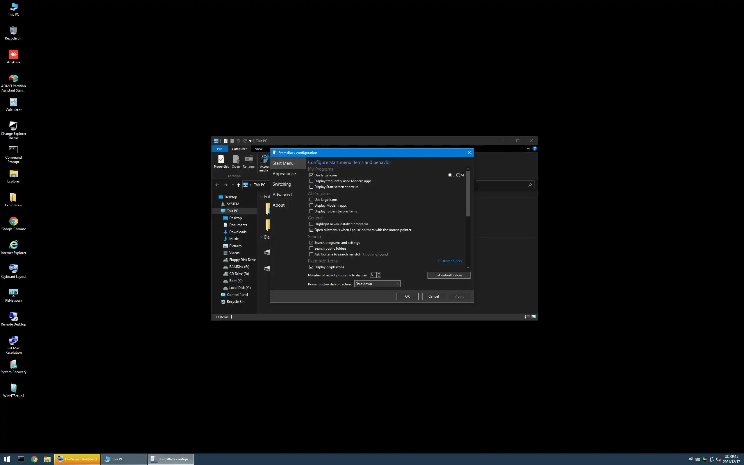Open Power button default action dropdown
The height and width of the screenshot is (465, 744).
click(377, 284)
